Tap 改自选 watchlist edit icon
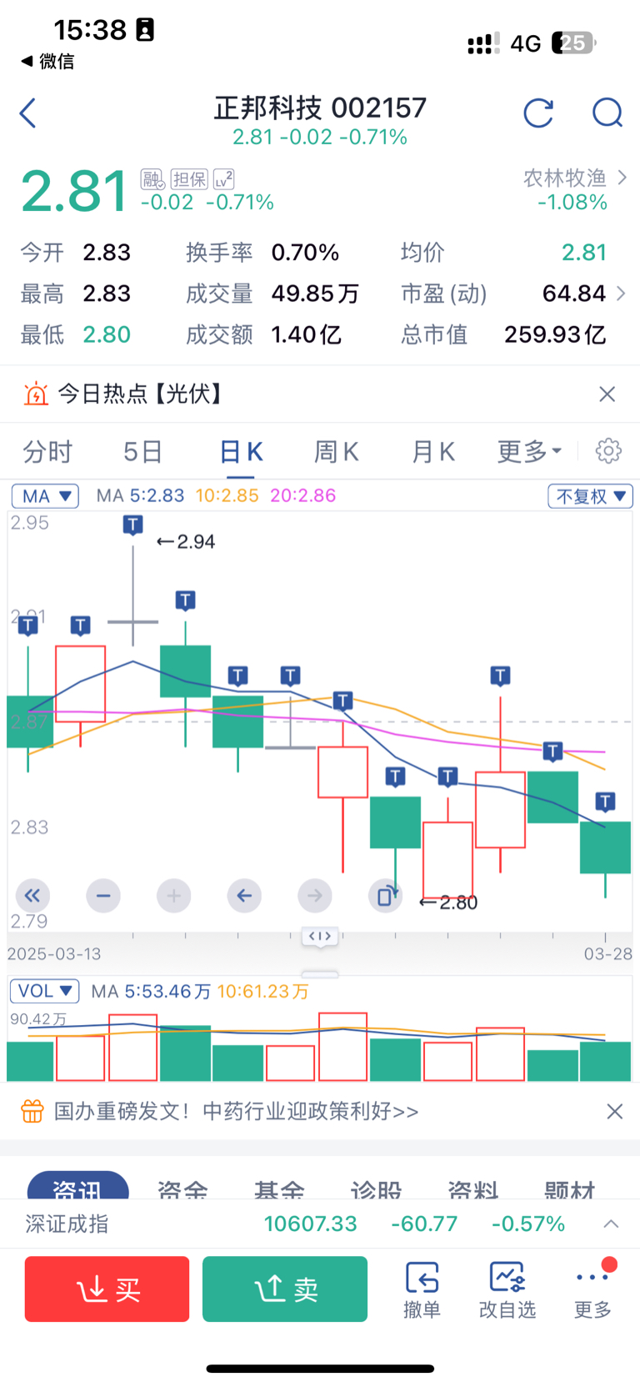Screen dimensions: 640x1387 [507, 1289]
